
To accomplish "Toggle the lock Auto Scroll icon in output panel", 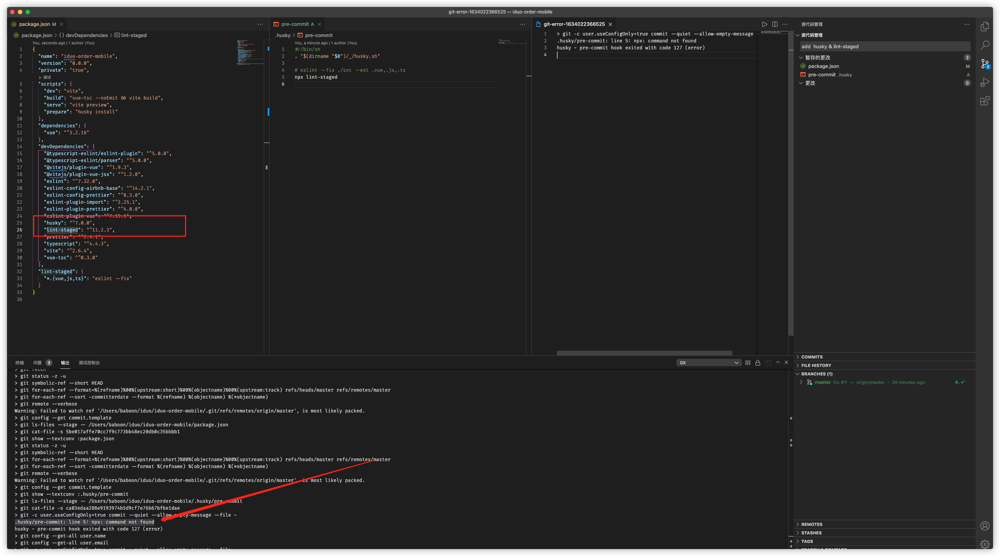I will click(757, 362).
